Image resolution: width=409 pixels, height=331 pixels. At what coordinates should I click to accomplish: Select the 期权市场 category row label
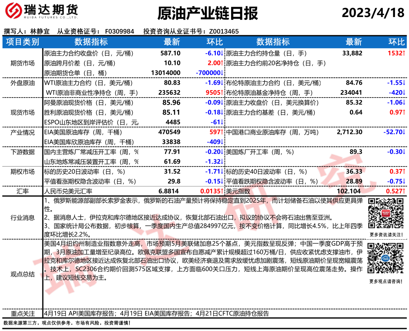22,171
